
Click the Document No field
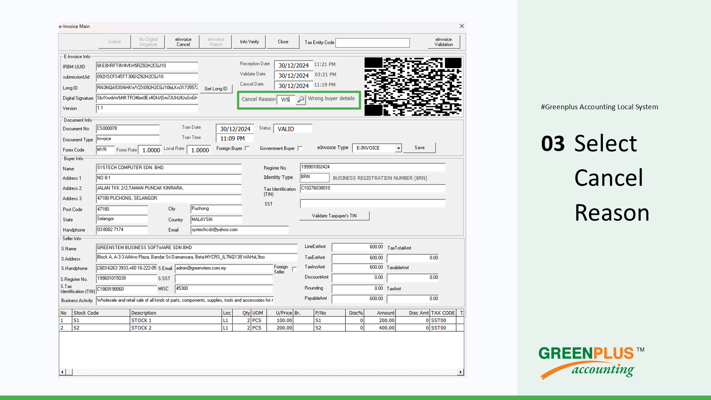[128, 129]
